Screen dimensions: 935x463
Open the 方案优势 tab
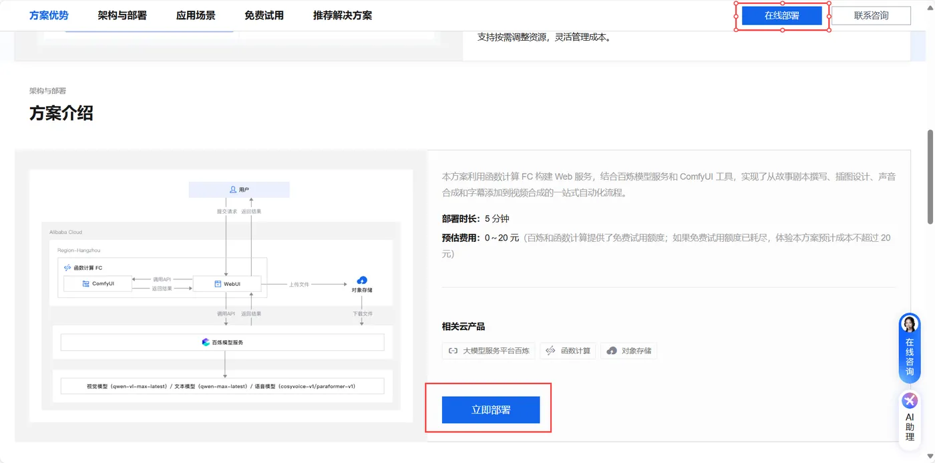pos(49,15)
